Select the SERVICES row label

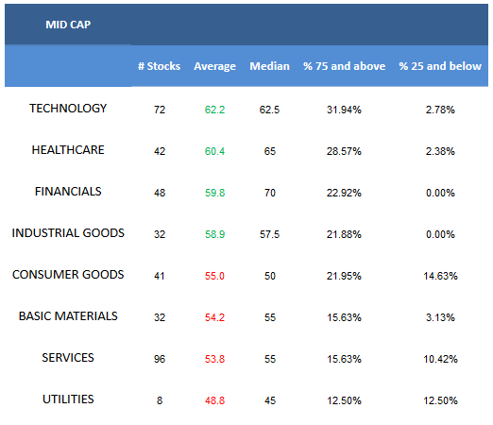pyautogui.click(x=68, y=358)
